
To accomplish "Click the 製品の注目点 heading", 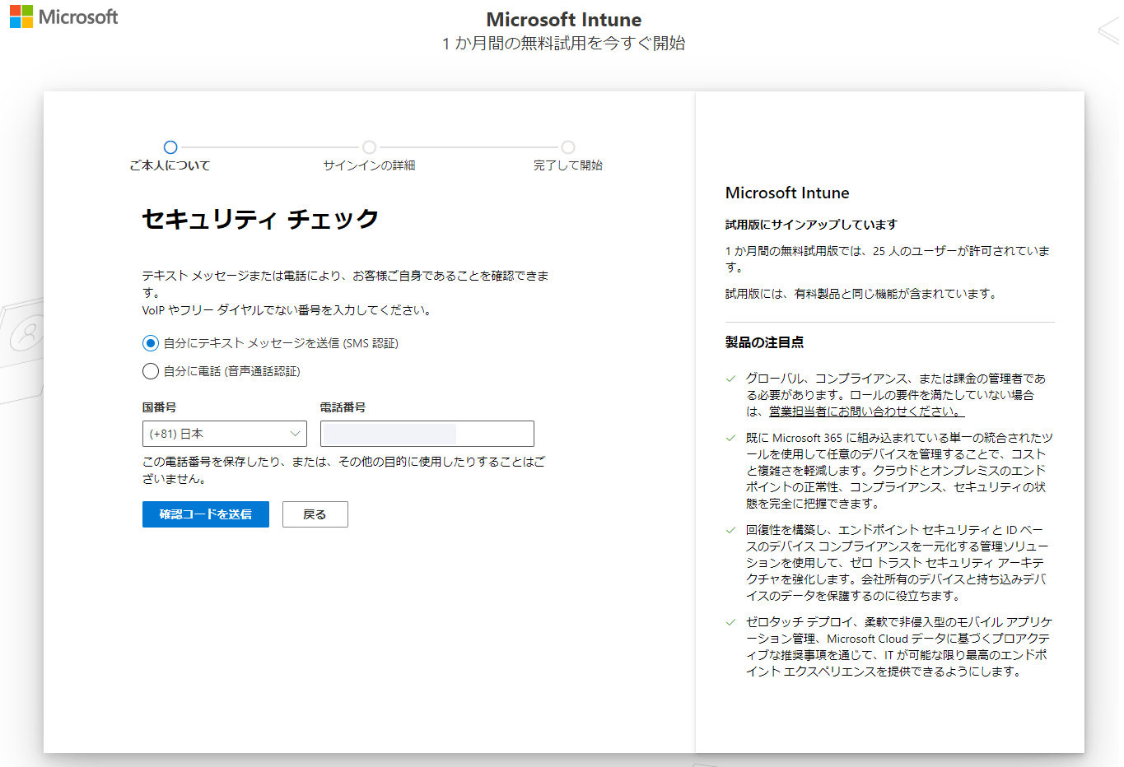I will (x=764, y=342).
